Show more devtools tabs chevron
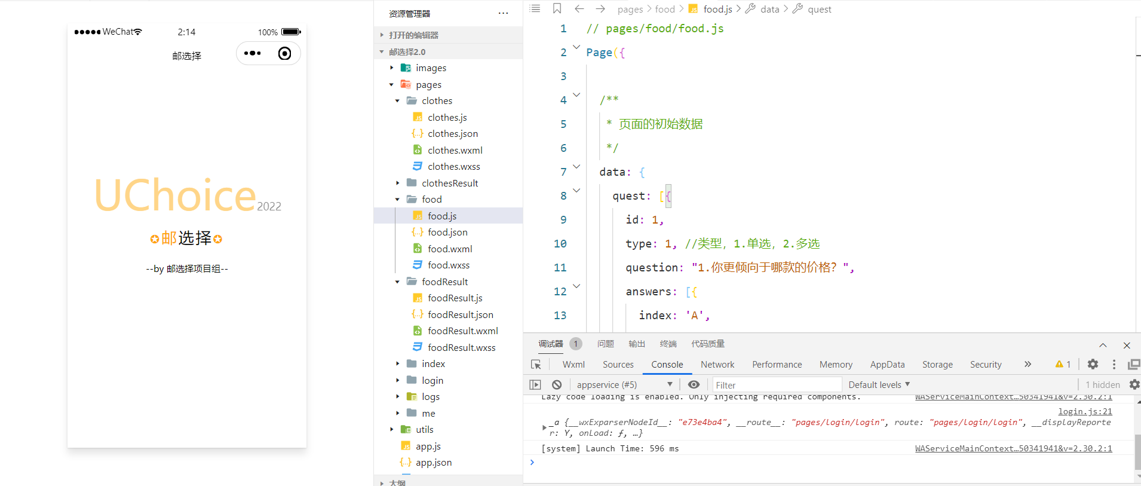Image resolution: width=1141 pixels, height=486 pixels. click(1027, 364)
